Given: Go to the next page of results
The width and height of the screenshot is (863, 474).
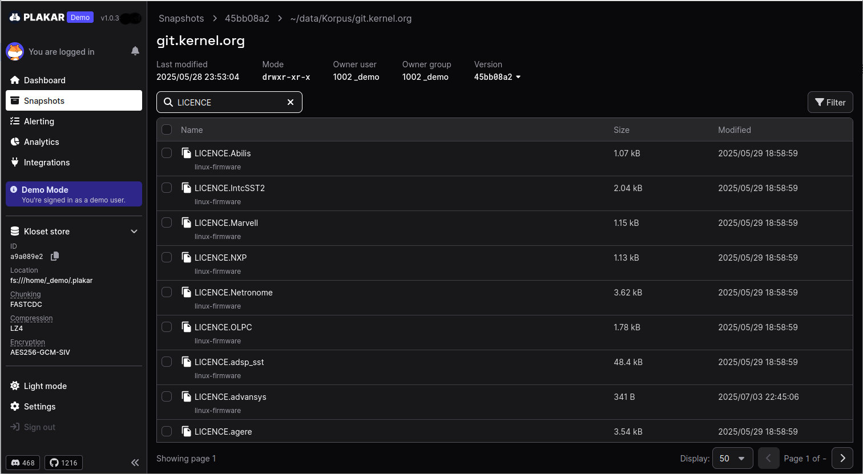Looking at the screenshot, I should pos(842,458).
